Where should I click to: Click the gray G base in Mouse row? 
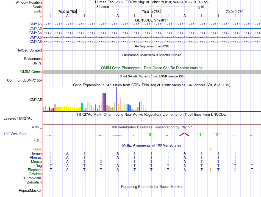click(101, 162)
